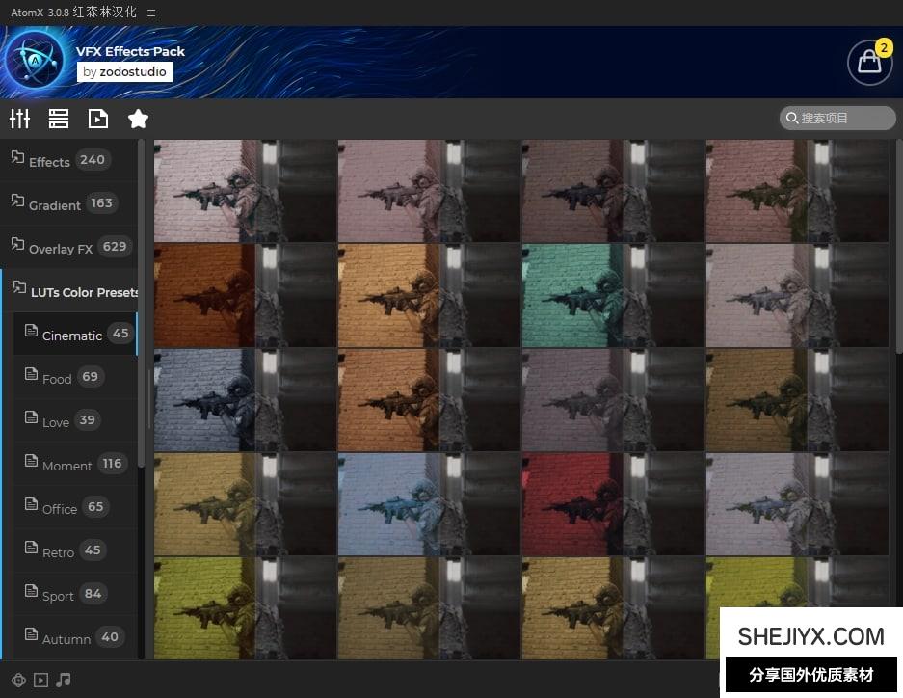Select the Retro preset subcategory
Viewport: 903px width, 698px height.
click(58, 551)
